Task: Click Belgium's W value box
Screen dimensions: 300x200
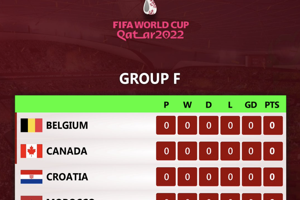Action: tap(187, 125)
